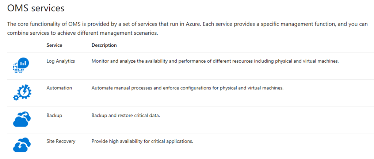Click the Service column header
The image size is (374, 159).
[x=54, y=45]
